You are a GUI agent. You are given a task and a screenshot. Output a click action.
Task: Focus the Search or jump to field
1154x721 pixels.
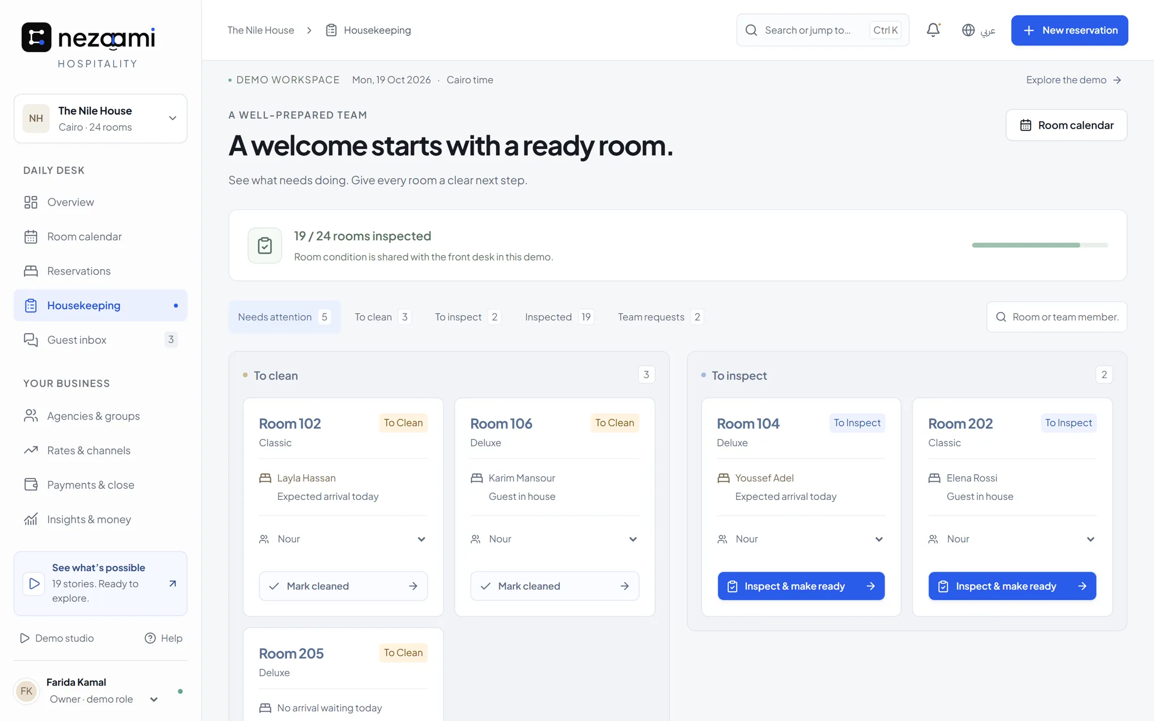pyautogui.click(x=823, y=30)
